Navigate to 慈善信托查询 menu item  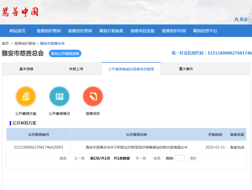79,31
